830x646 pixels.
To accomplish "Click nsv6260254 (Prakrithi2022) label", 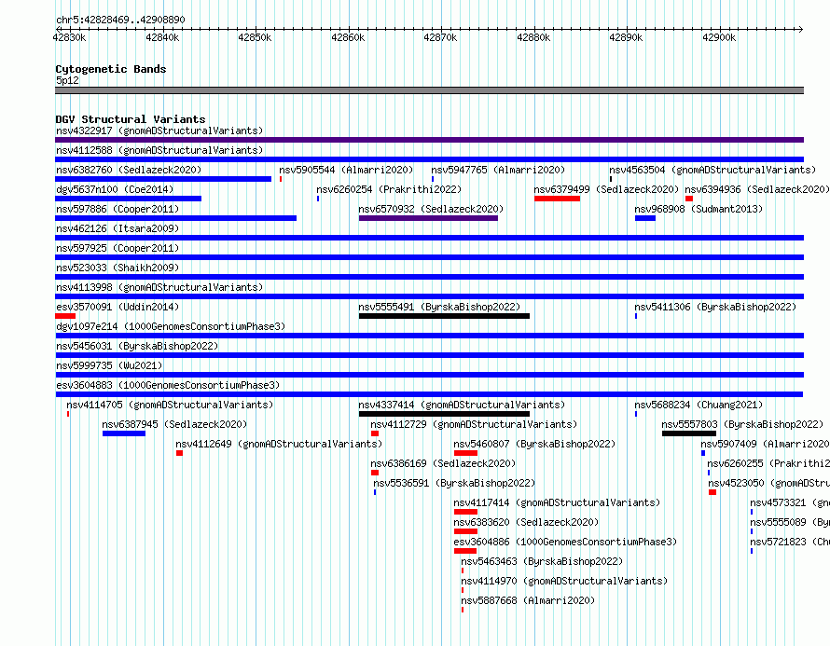I will click(389, 189).
